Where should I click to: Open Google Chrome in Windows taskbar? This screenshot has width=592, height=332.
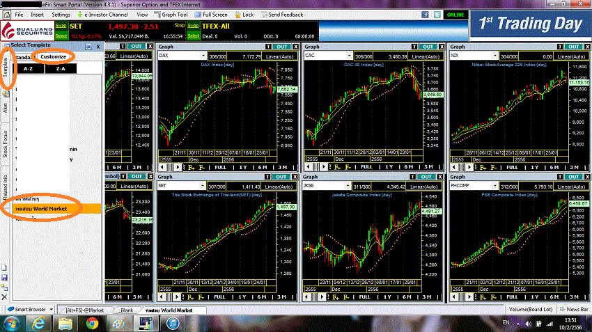point(92,324)
